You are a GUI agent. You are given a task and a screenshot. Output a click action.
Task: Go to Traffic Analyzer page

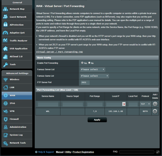[17, 41]
